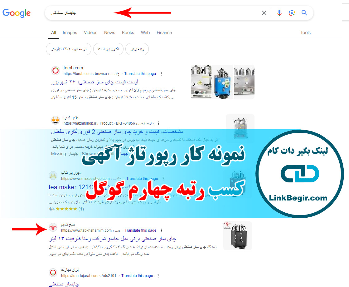Screen dimensions: 349x287
Task: Click the torob.com site favicon
Action: click(x=56, y=71)
